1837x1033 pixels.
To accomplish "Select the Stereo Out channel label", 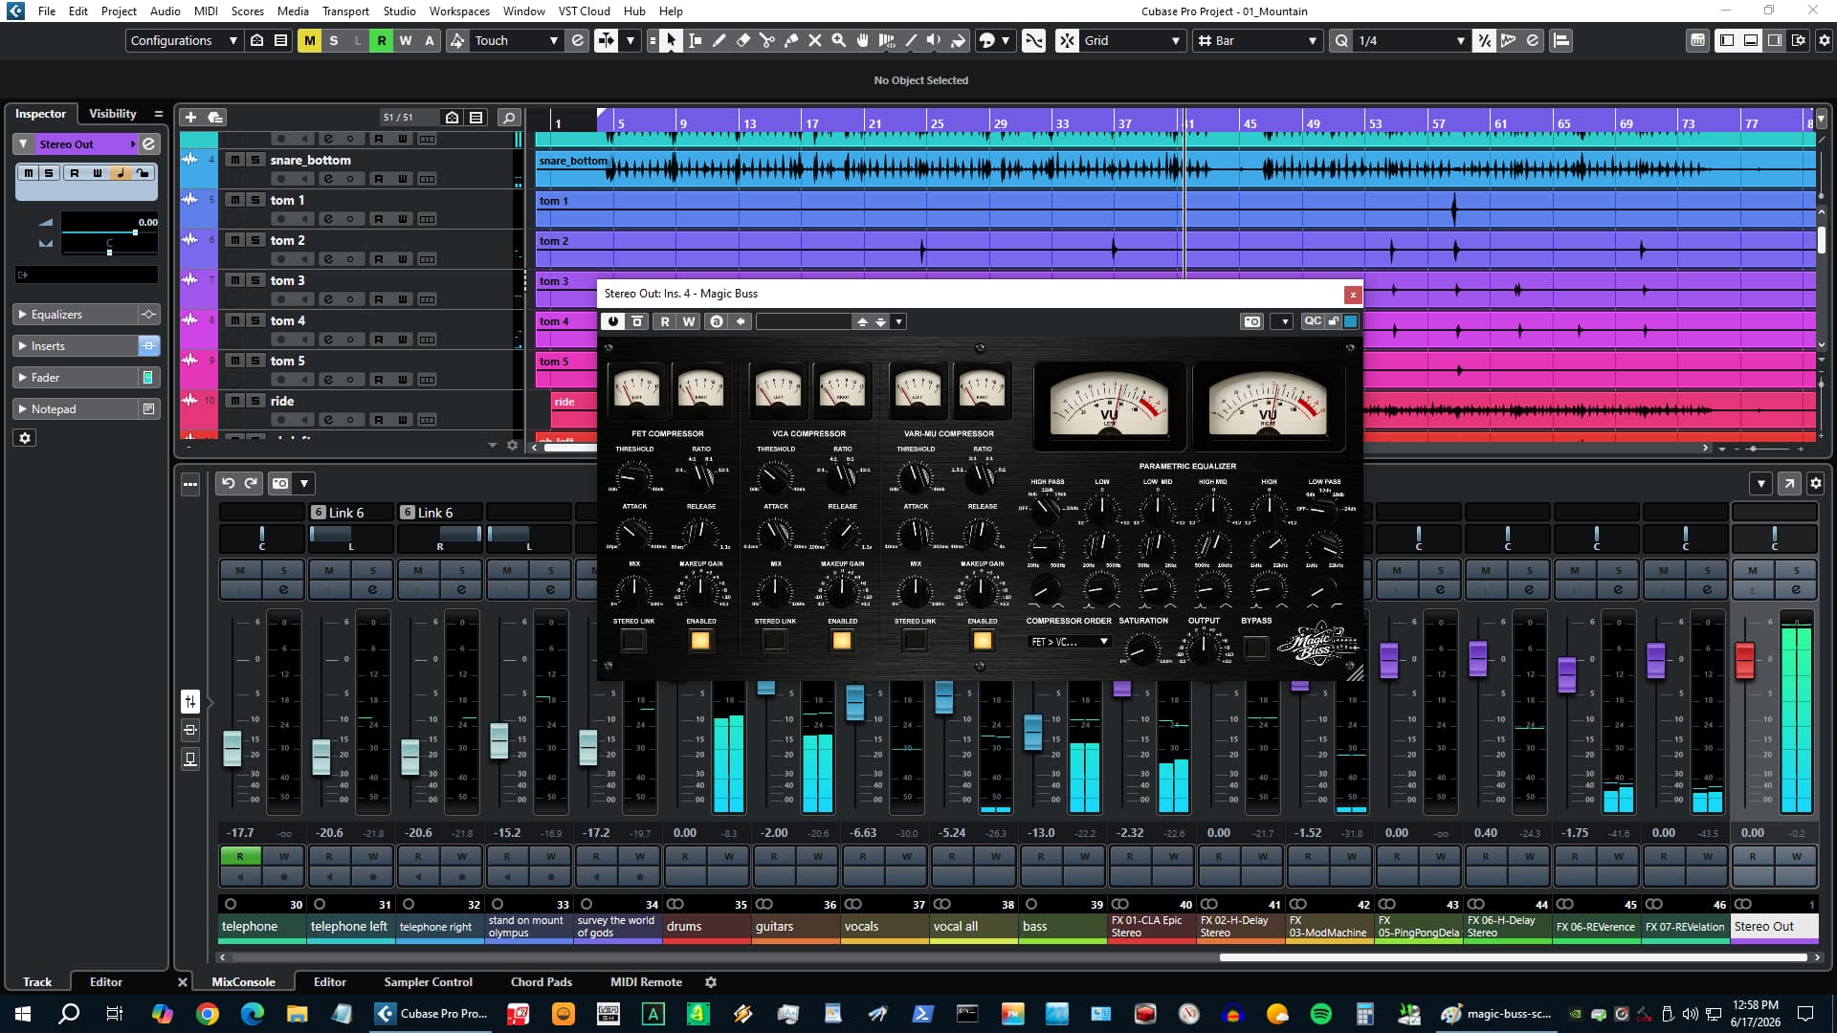I will [1774, 927].
